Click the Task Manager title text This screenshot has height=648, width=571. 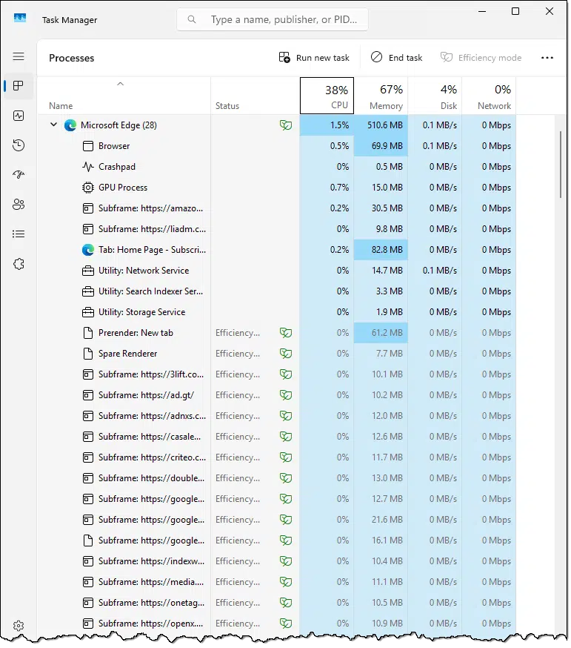pyautogui.click(x=70, y=20)
